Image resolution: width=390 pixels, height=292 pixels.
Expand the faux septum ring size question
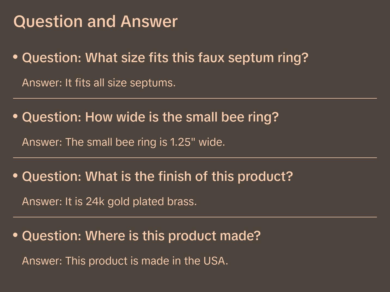[x=165, y=58]
